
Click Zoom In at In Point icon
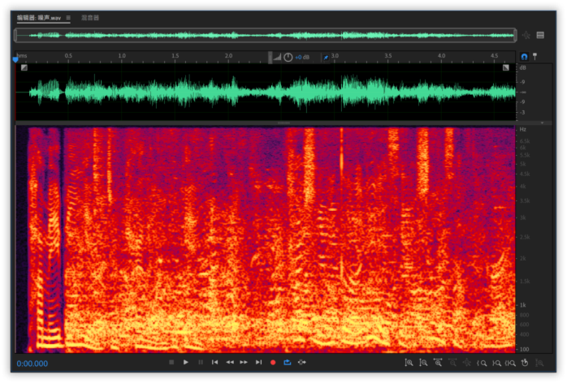coord(482,364)
